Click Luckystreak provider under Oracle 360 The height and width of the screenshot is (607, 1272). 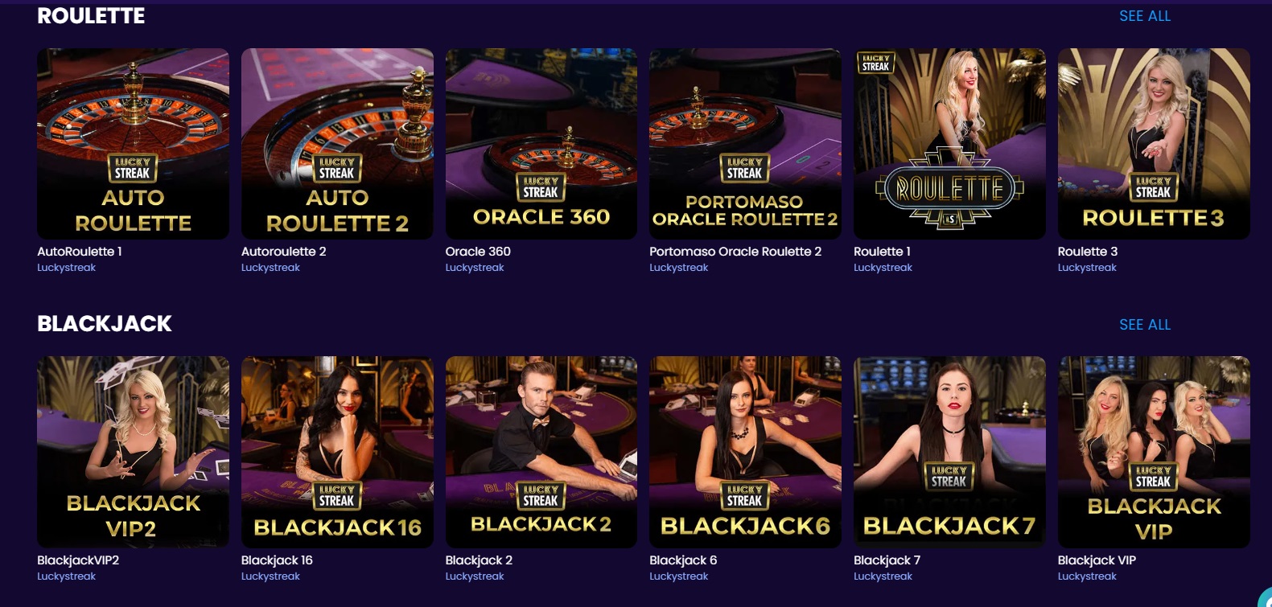pyautogui.click(x=475, y=268)
